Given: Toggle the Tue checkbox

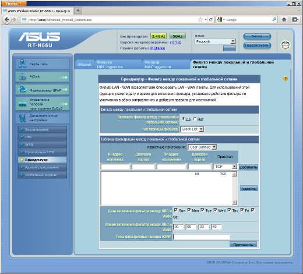Looking at the screenshot, I should point(202,210).
